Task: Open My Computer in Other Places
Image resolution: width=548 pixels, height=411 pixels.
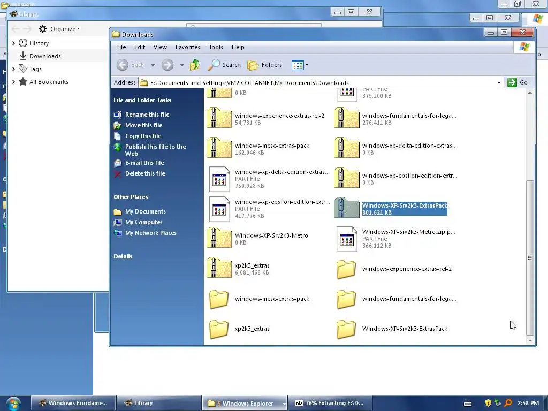Action: 143,222
